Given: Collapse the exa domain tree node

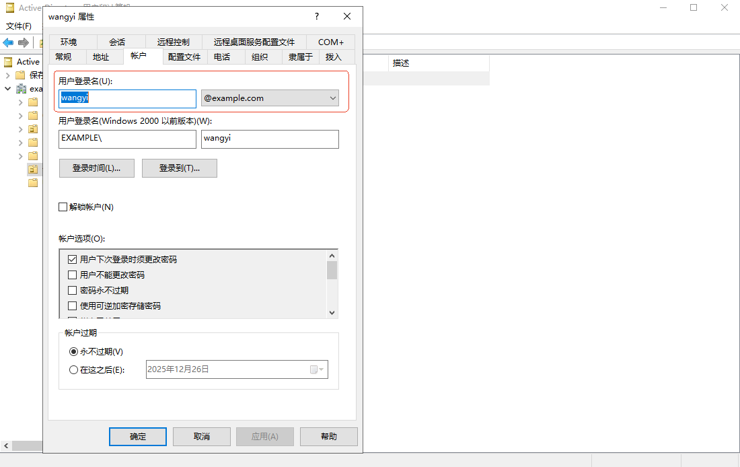Looking at the screenshot, I should 7,88.
